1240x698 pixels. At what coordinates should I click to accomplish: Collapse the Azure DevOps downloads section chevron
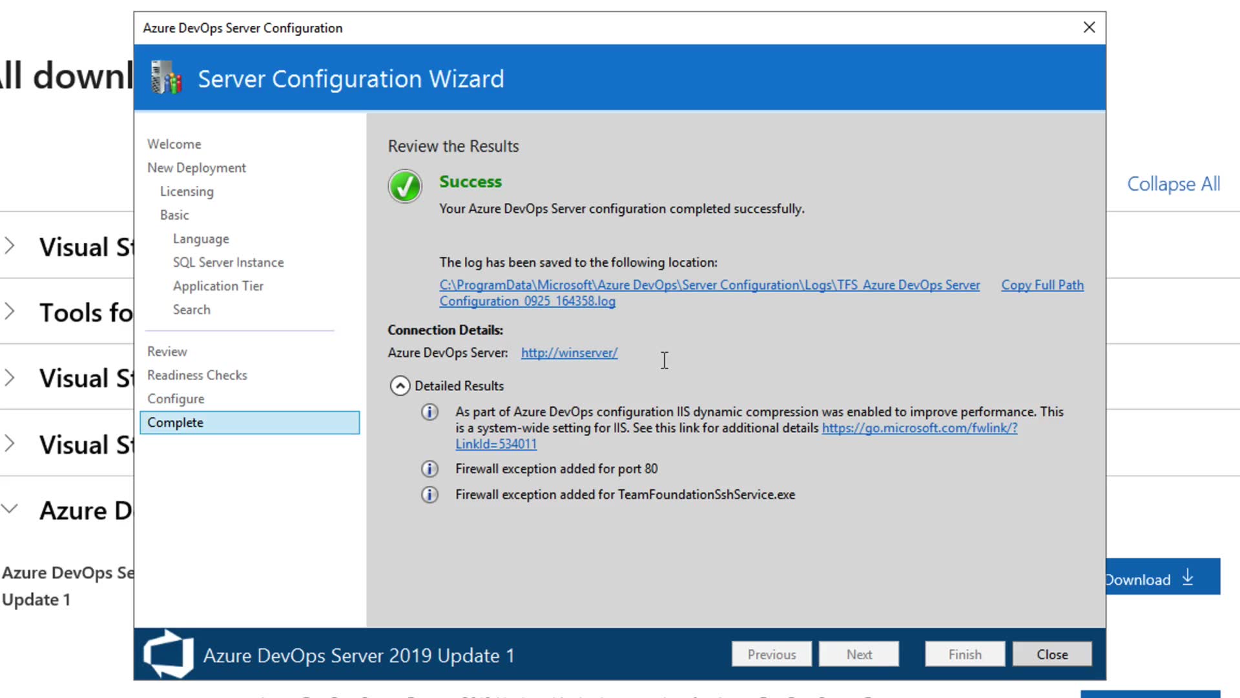pos(10,509)
